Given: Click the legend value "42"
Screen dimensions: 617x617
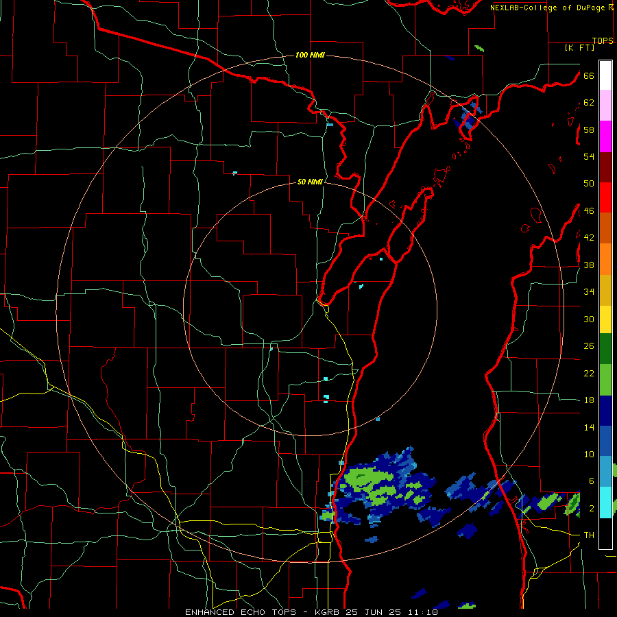Looking at the screenshot, I should point(589,238).
